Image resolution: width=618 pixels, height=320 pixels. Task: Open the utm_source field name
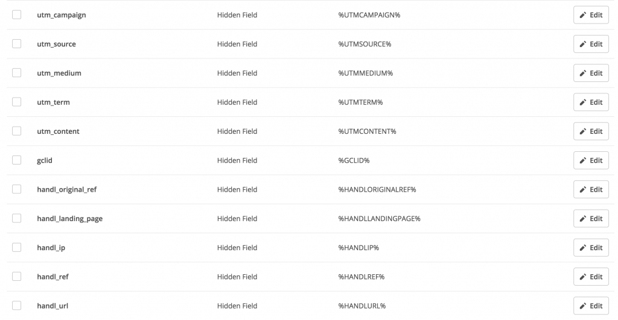(x=56, y=44)
